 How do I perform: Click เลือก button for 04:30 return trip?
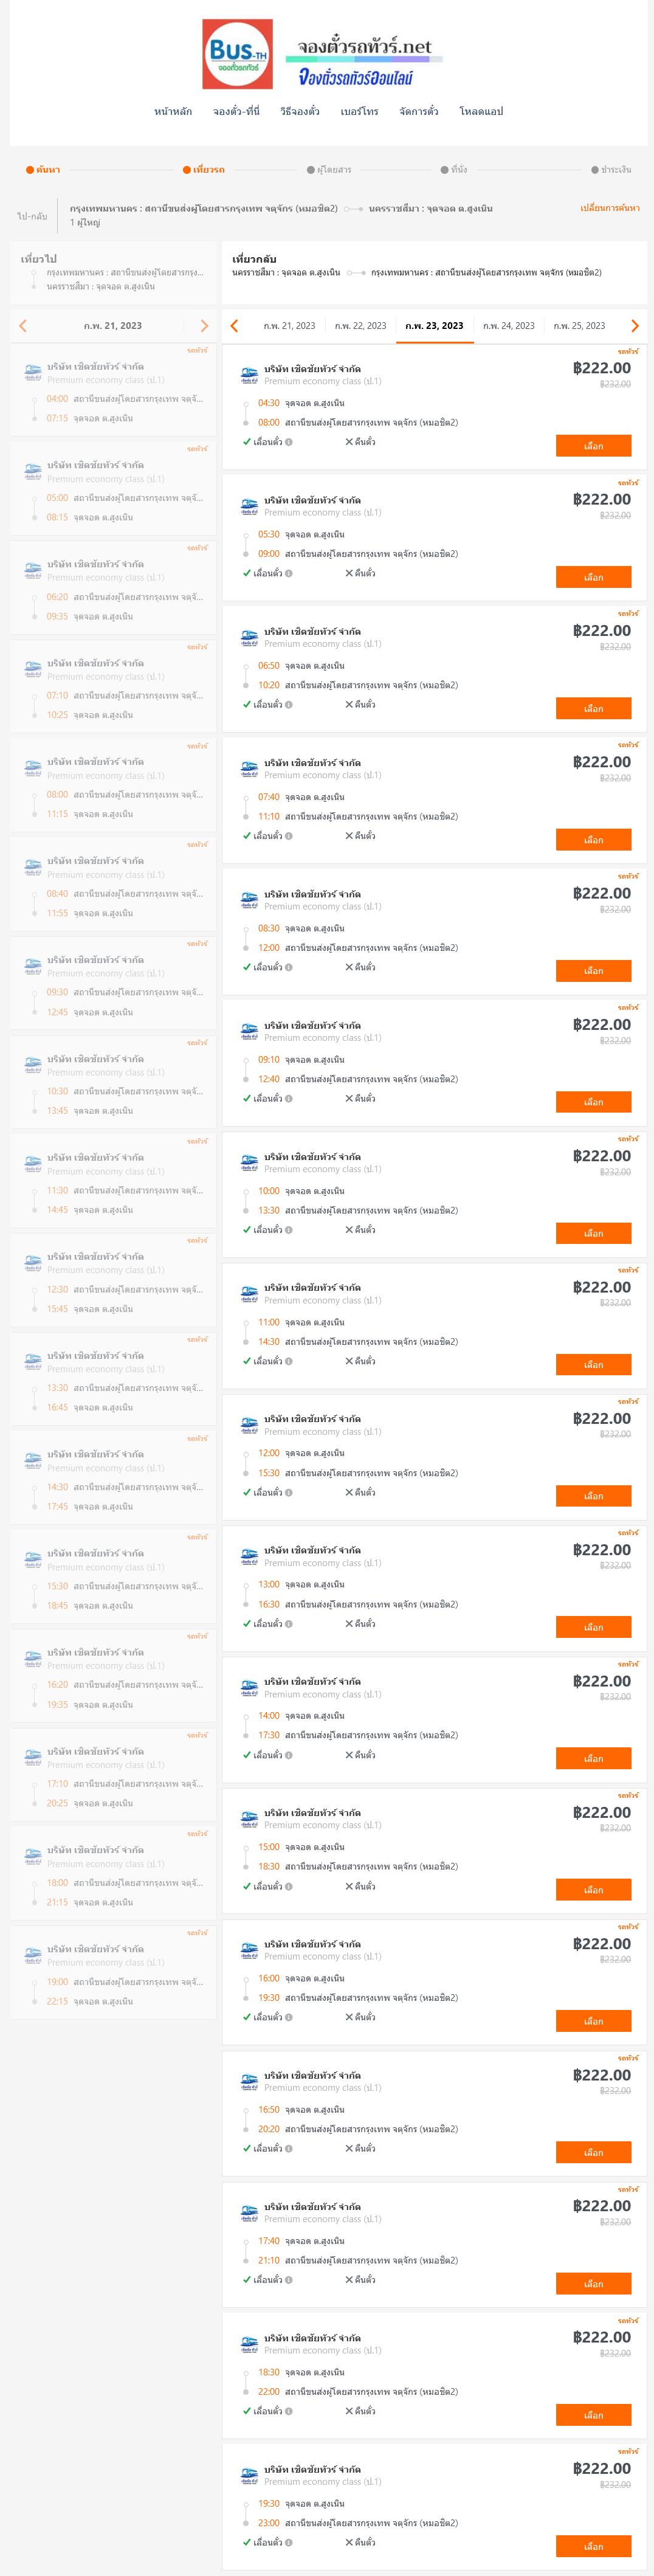593,446
